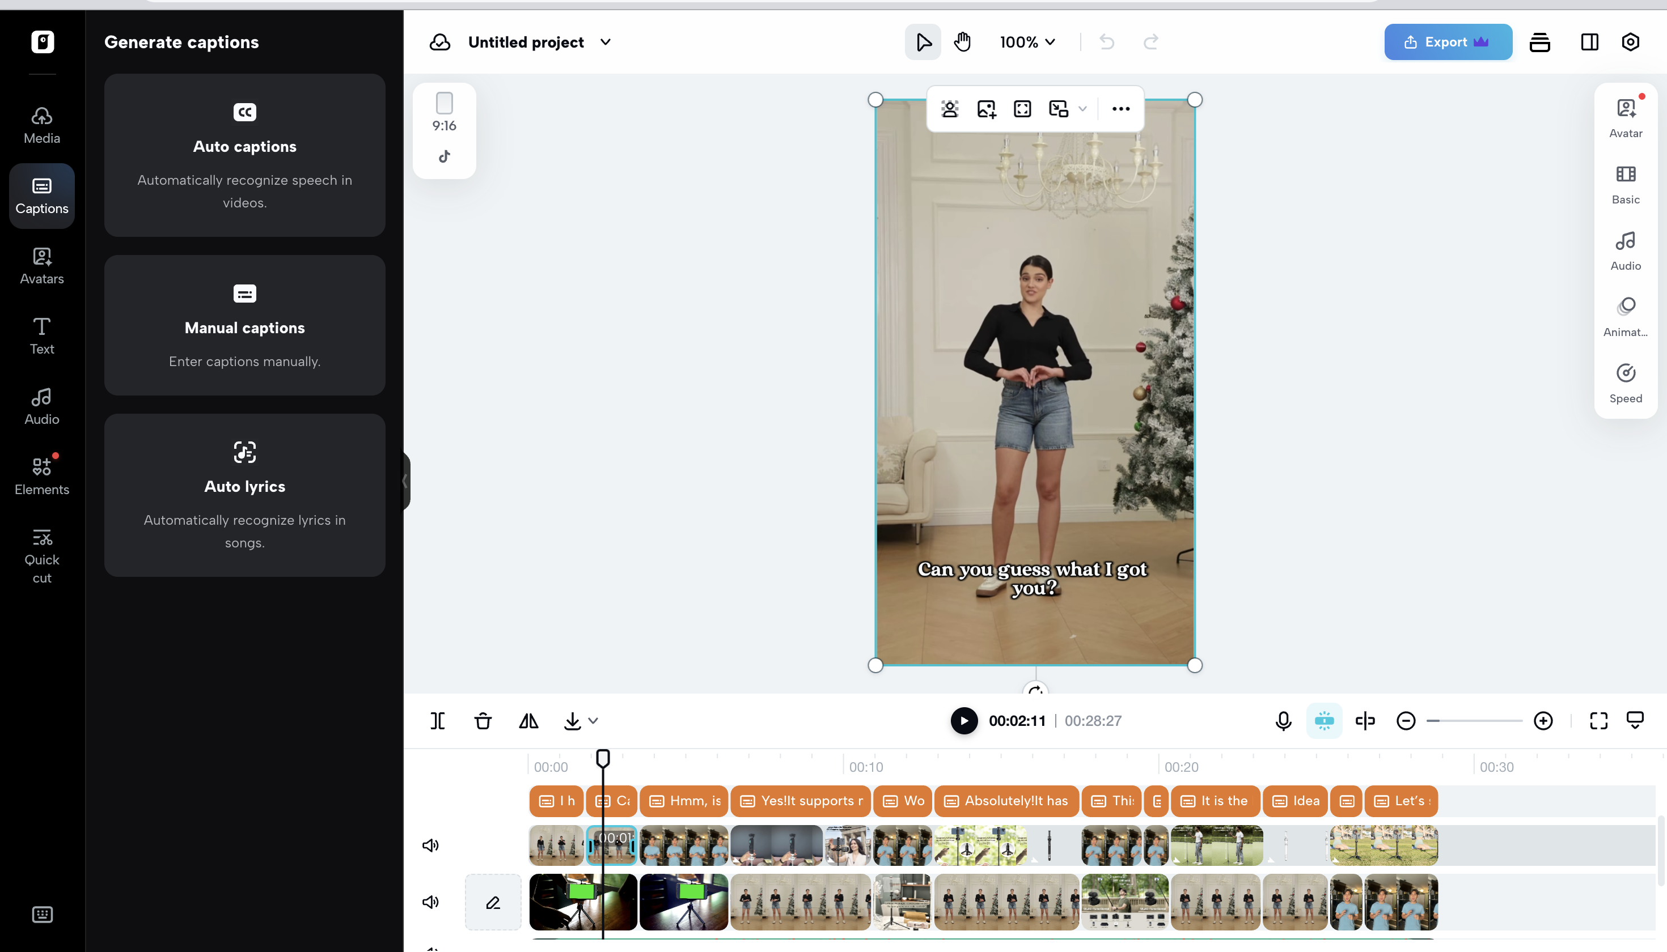Click the split clip icon
The height and width of the screenshot is (952, 1667).
(438, 721)
